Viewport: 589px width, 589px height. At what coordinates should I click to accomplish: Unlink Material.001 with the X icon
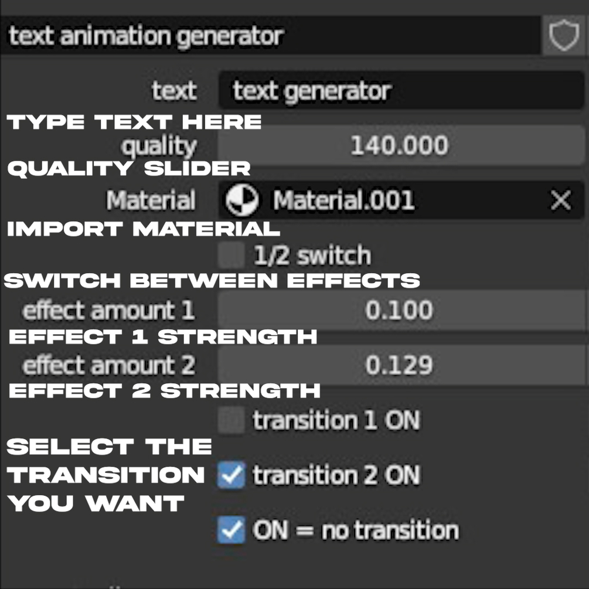tap(561, 201)
